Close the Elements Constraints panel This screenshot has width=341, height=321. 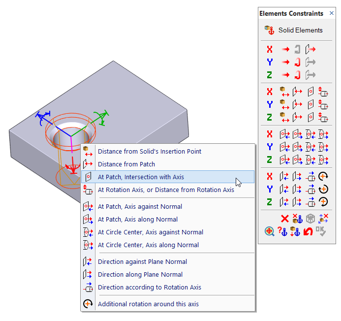pyautogui.click(x=331, y=13)
